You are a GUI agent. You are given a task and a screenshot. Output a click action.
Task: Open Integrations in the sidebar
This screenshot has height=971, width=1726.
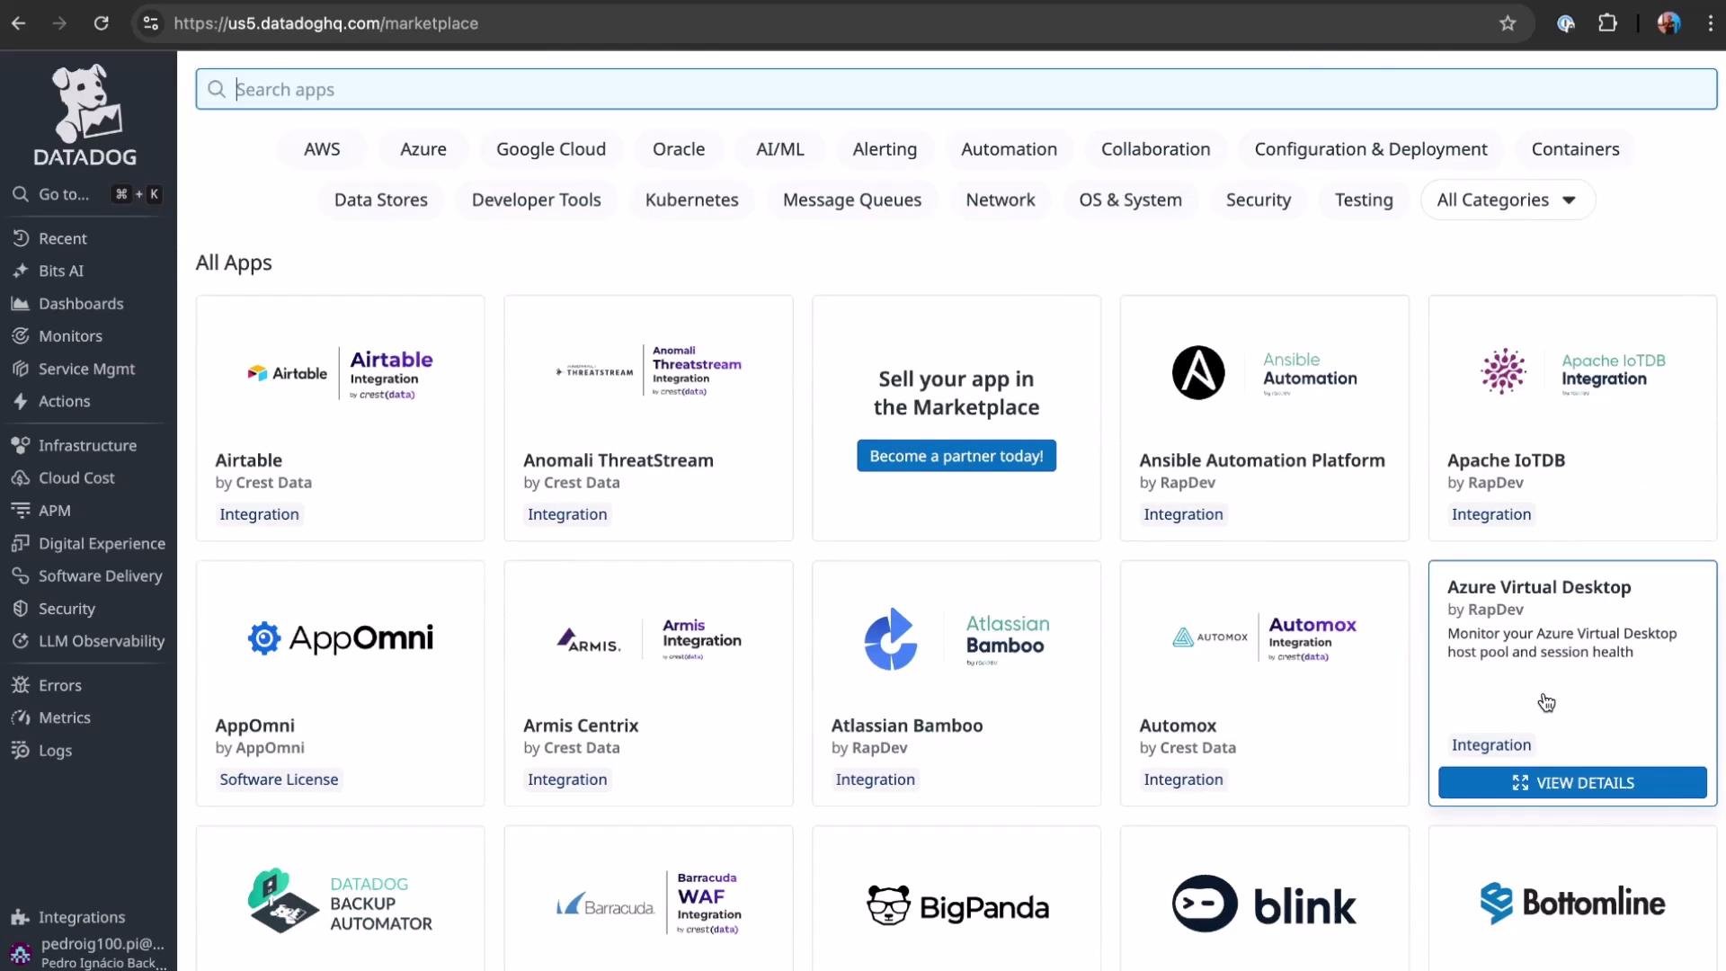(x=81, y=917)
